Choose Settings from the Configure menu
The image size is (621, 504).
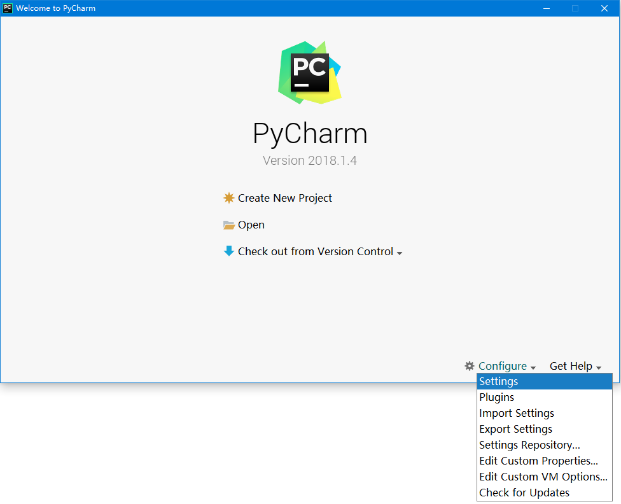click(545, 381)
